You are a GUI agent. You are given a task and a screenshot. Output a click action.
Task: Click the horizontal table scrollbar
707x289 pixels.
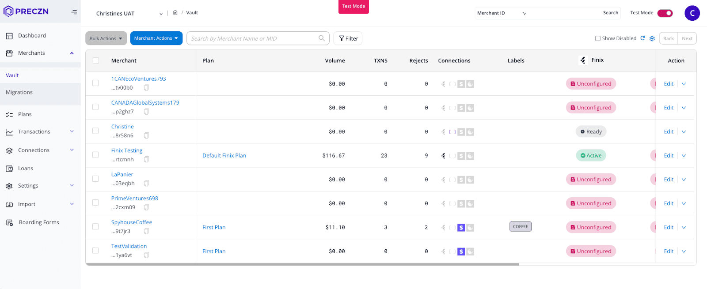(302, 264)
